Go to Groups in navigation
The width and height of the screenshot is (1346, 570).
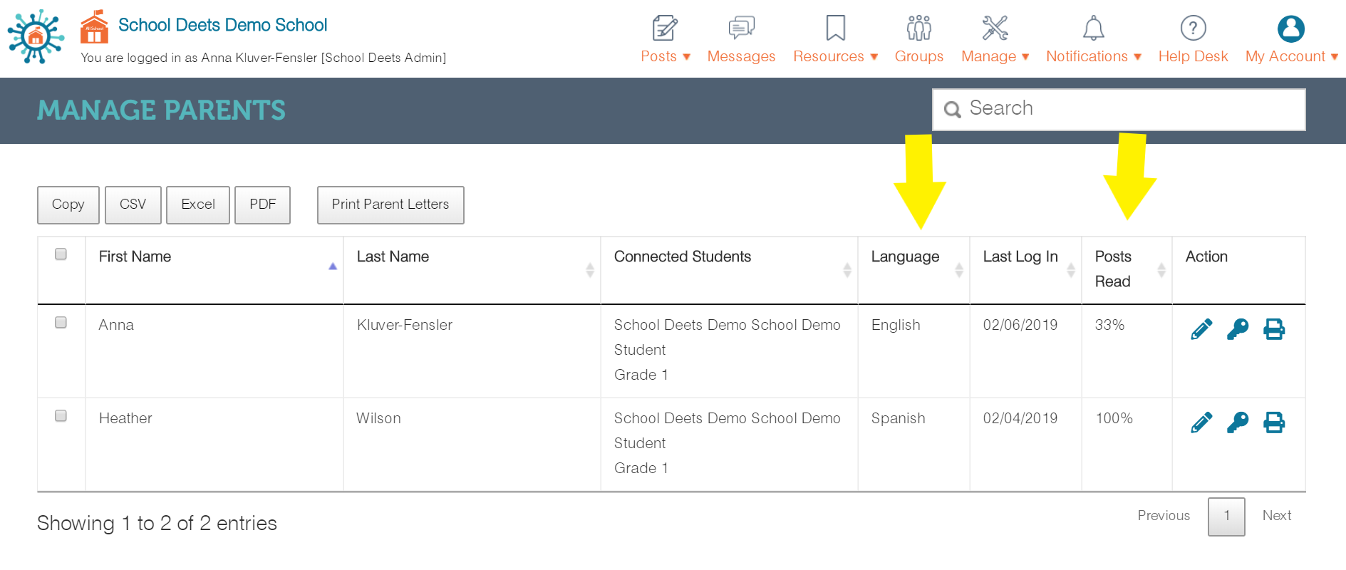coord(918,56)
